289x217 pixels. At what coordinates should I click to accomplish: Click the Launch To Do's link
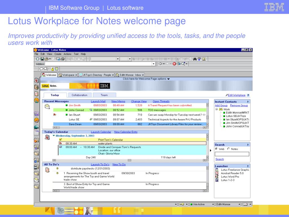click(x=100, y=164)
